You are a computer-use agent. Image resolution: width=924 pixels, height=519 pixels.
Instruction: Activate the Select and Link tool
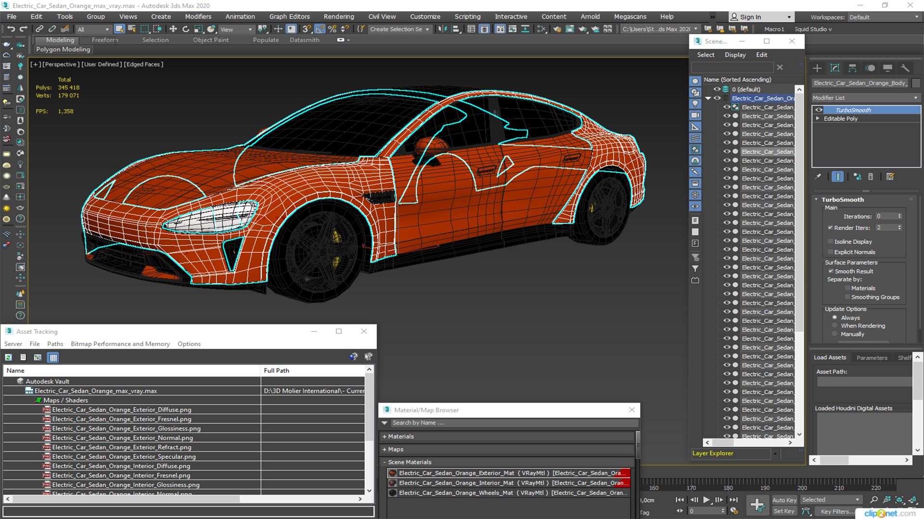39,29
